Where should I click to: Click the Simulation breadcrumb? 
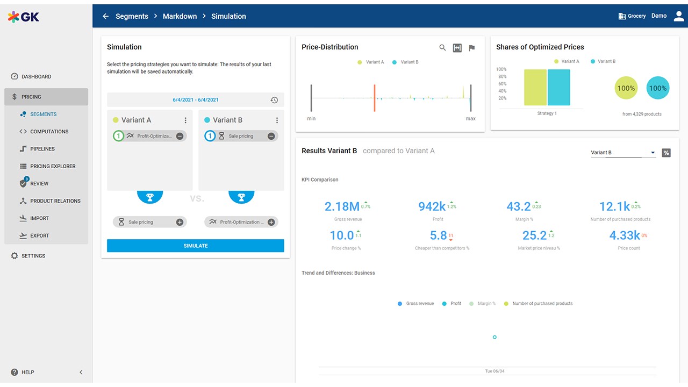(x=228, y=16)
